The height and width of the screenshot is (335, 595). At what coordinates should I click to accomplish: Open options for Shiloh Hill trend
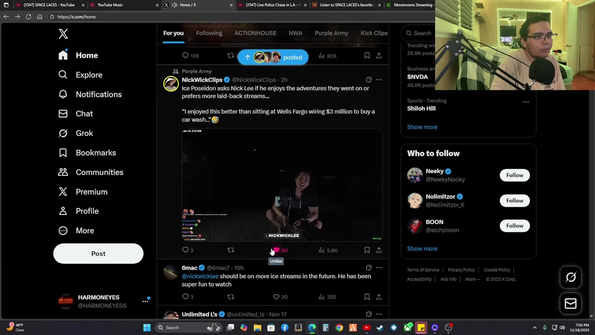point(526,102)
